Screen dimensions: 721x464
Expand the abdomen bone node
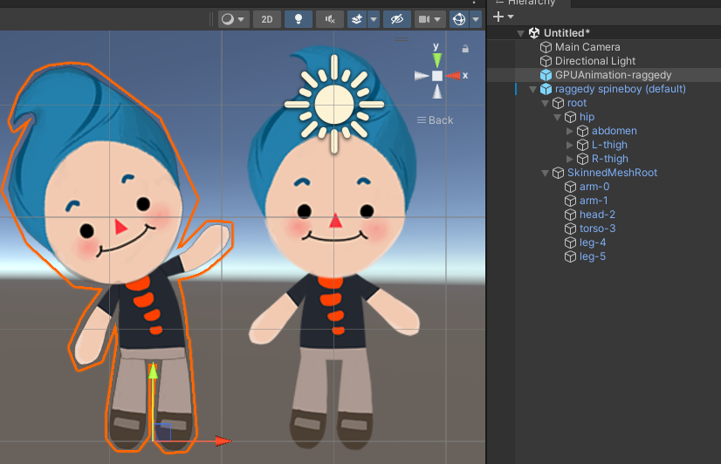point(571,131)
